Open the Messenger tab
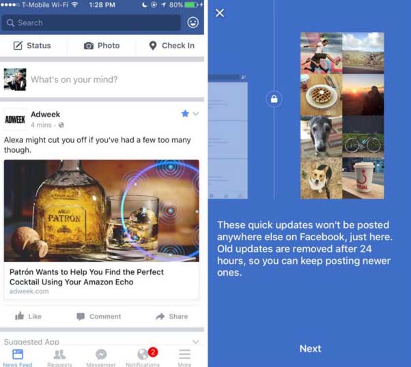Viewport: 411px width, 367px height. [x=101, y=357]
